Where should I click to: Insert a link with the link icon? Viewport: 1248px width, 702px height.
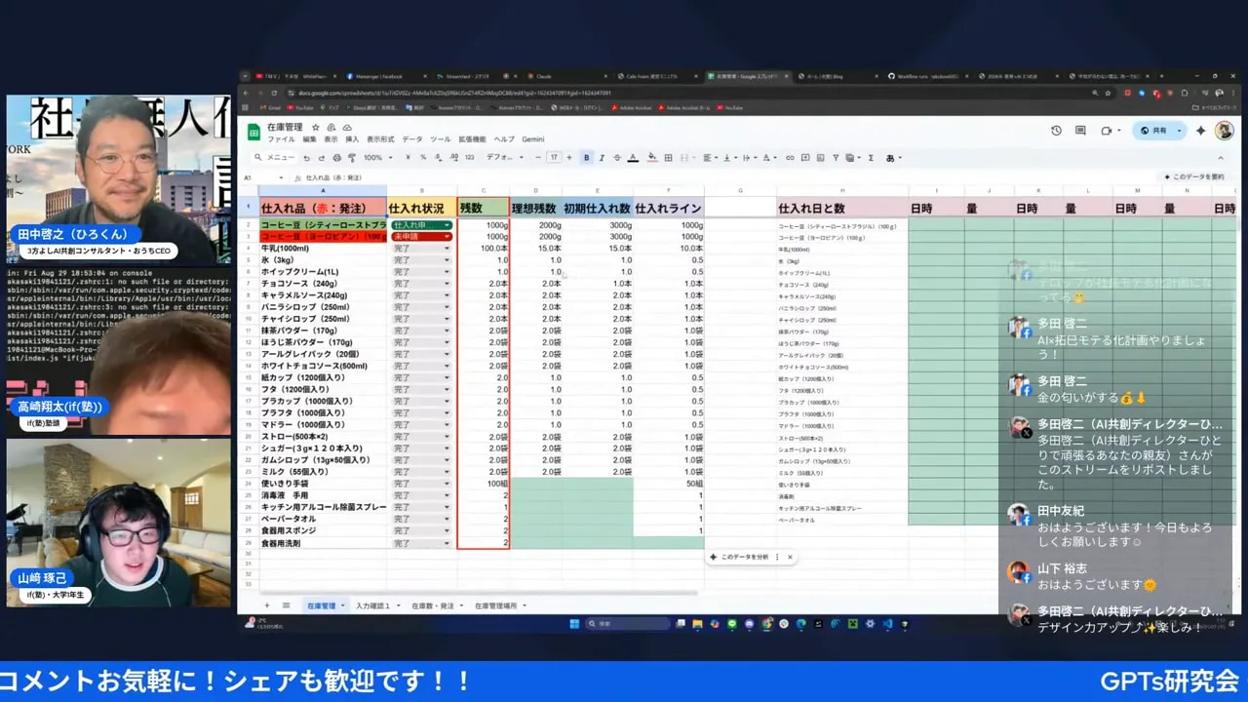pyautogui.click(x=790, y=157)
